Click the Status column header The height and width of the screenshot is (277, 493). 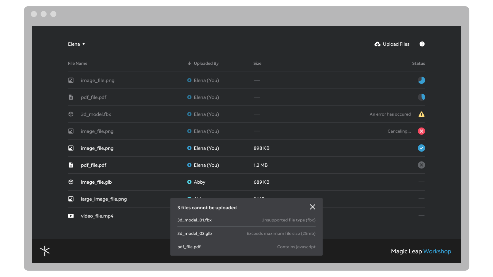click(419, 63)
